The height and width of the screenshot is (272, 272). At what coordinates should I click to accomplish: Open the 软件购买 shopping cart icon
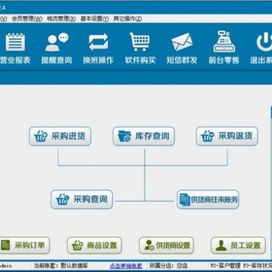(x=140, y=48)
